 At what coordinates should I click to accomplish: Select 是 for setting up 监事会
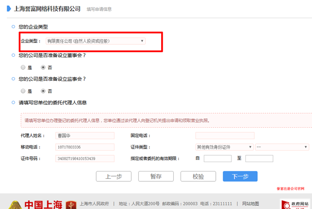(x=23, y=91)
